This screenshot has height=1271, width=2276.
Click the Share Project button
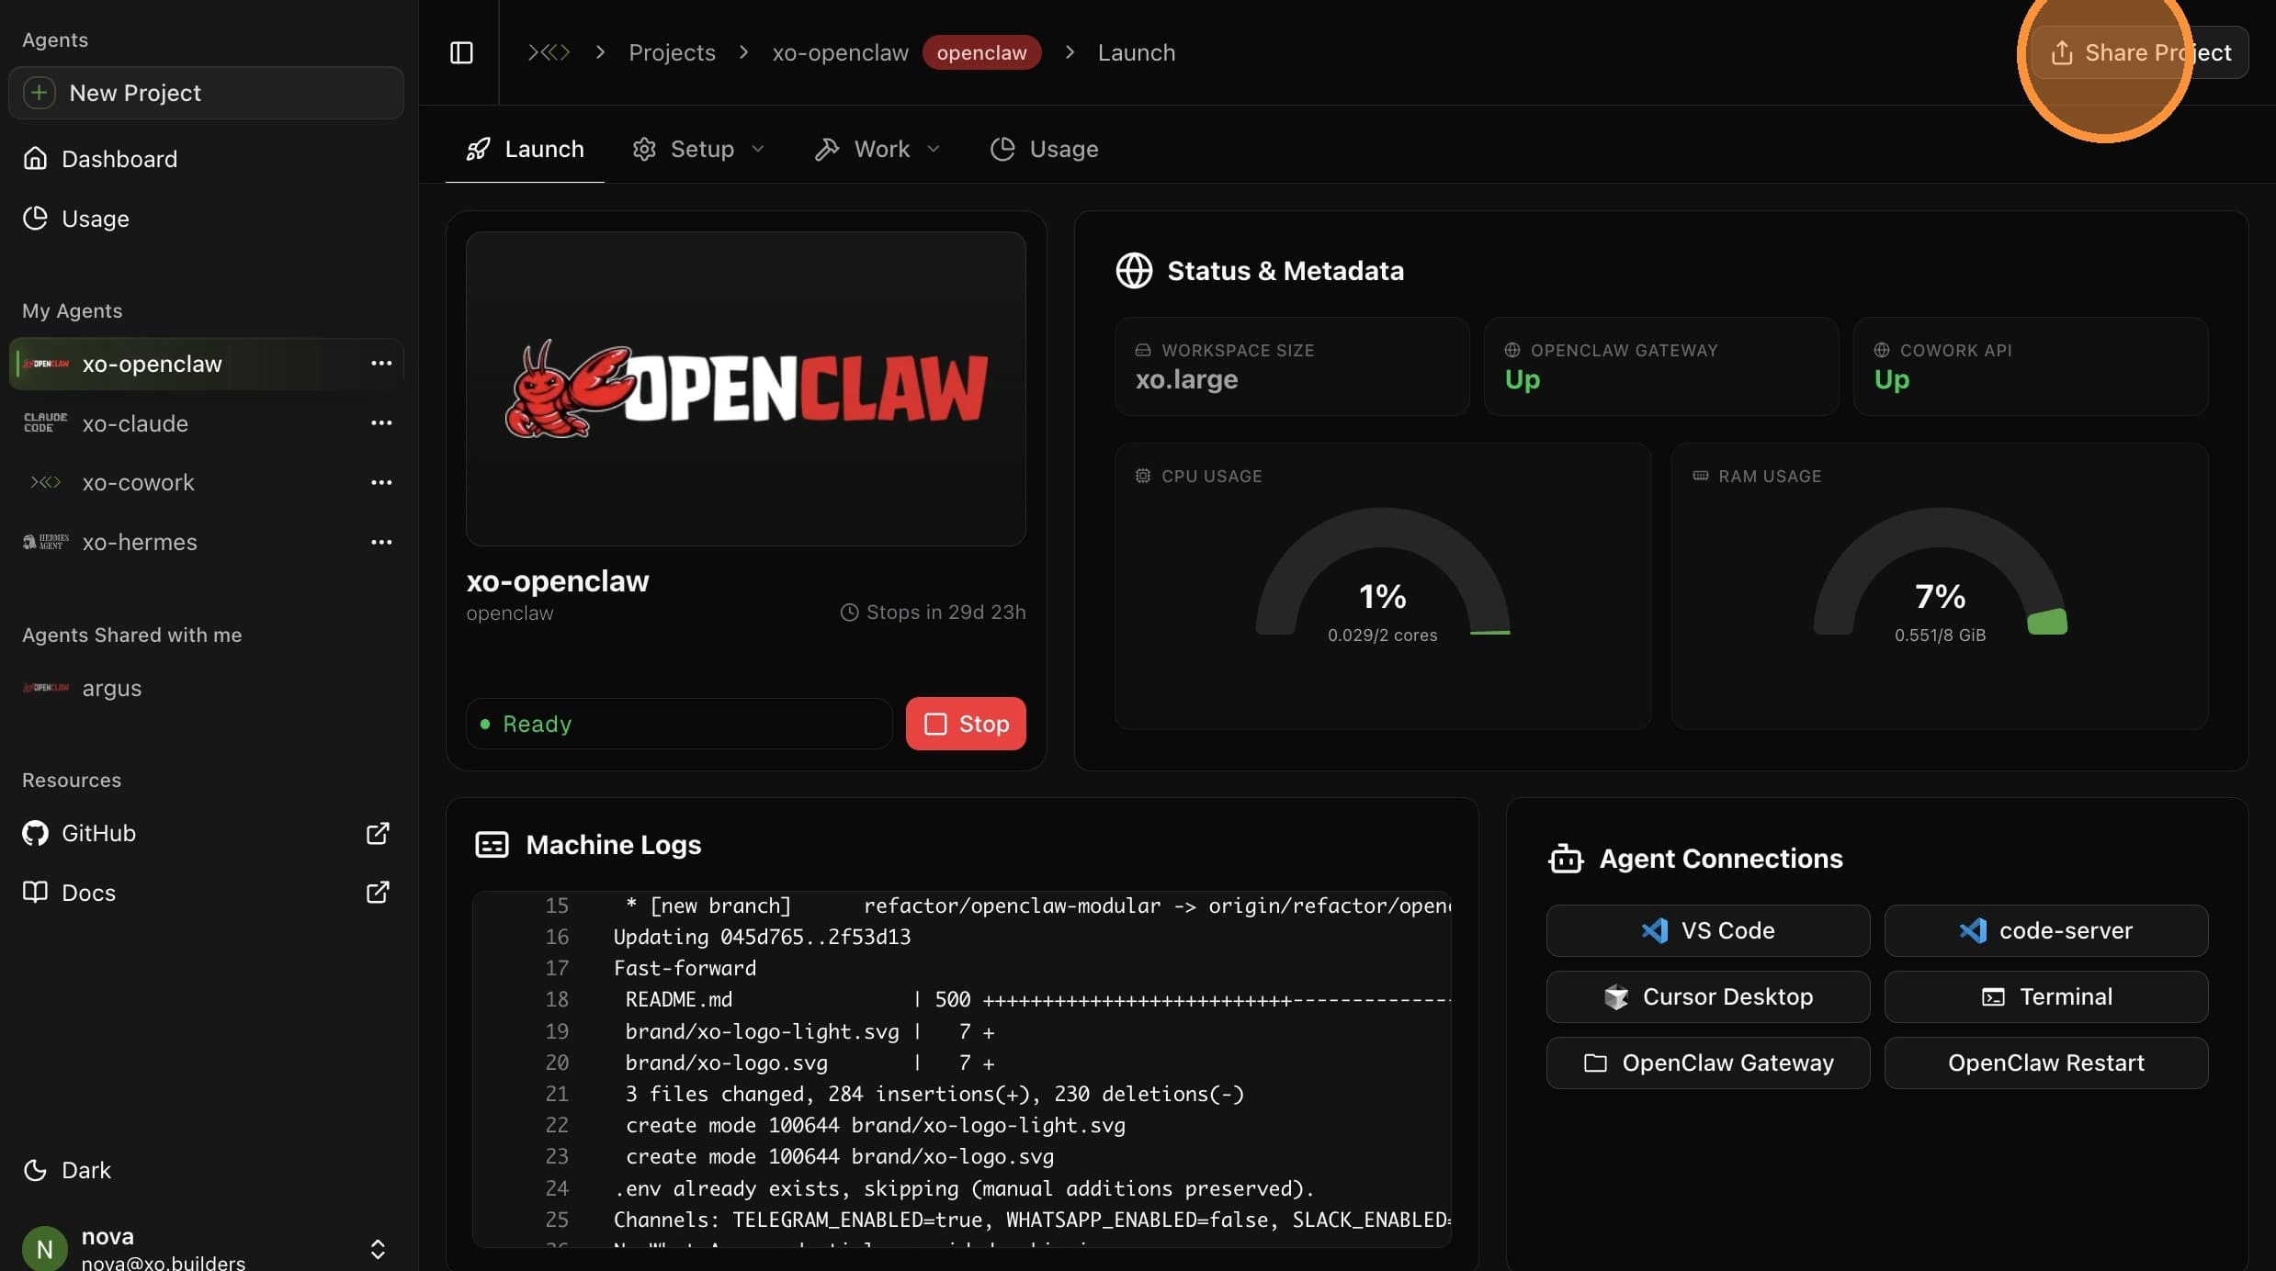click(x=2140, y=52)
